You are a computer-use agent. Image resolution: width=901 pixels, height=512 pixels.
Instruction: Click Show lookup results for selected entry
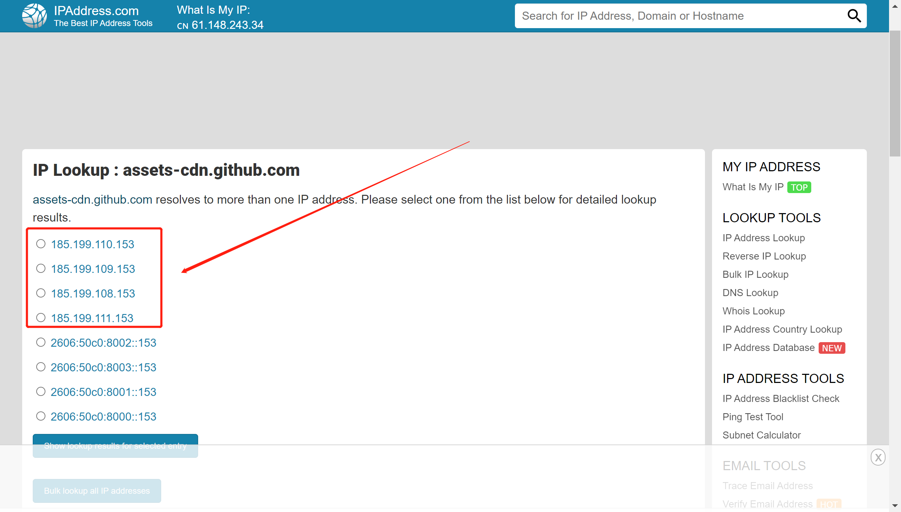[115, 446]
